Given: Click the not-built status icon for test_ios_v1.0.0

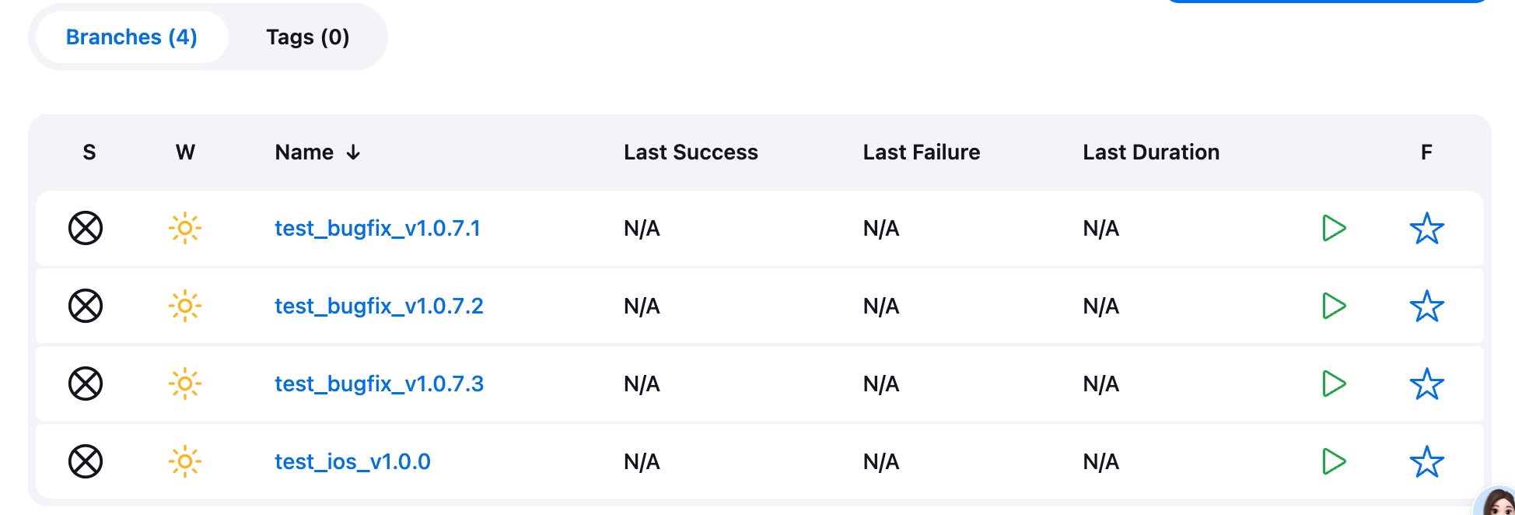Looking at the screenshot, I should [x=86, y=461].
